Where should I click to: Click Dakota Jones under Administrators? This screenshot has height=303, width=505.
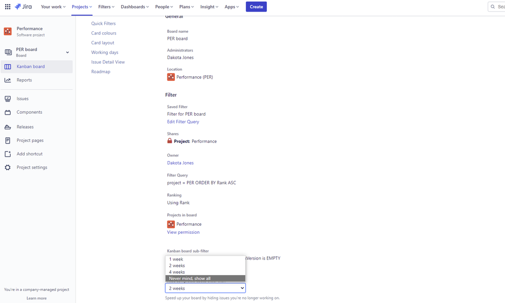180,58
